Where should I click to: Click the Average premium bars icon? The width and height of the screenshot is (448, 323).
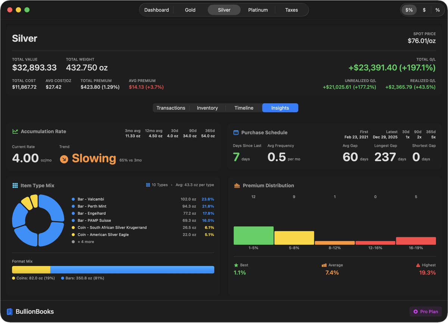(324, 265)
